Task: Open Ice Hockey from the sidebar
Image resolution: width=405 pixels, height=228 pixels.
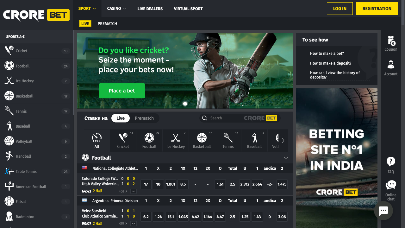Action: 36,81
